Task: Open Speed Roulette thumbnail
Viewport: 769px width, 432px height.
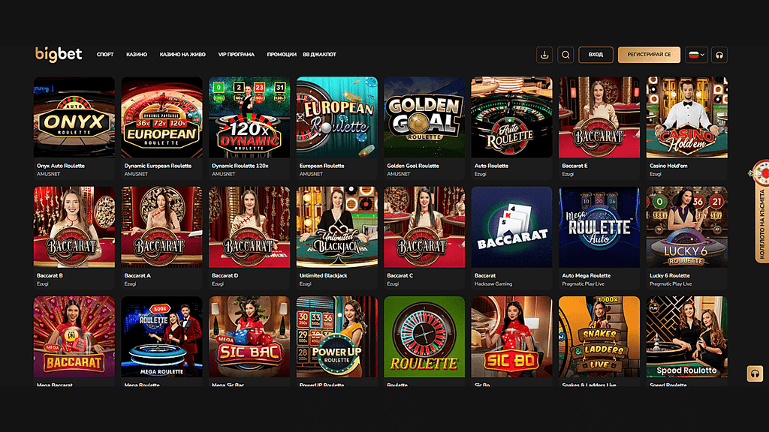Action: tap(686, 337)
